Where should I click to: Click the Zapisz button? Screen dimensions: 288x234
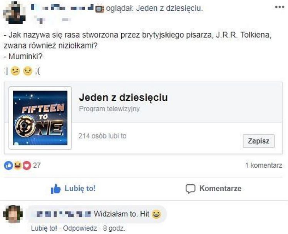259,141
